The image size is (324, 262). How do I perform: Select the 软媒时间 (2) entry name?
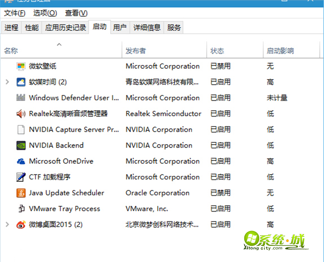tap(48, 82)
